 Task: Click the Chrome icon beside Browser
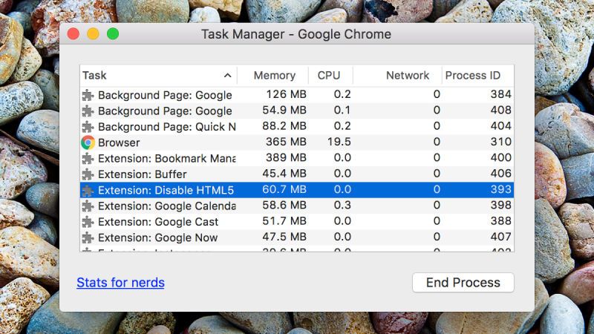(x=88, y=143)
